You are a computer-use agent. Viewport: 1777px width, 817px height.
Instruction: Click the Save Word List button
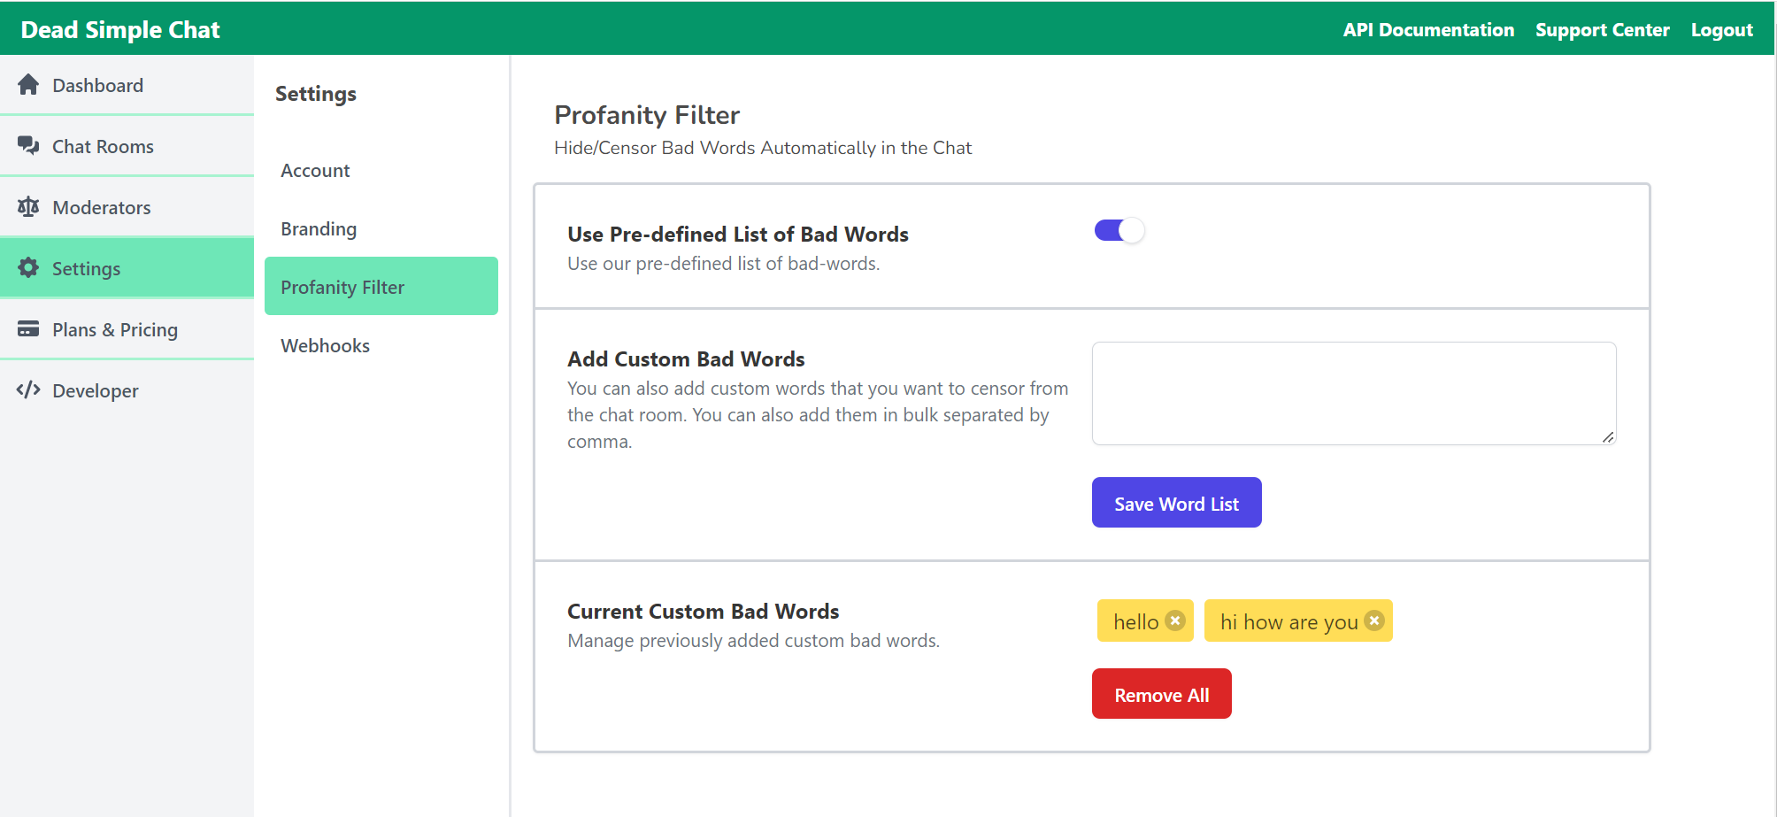coord(1176,504)
